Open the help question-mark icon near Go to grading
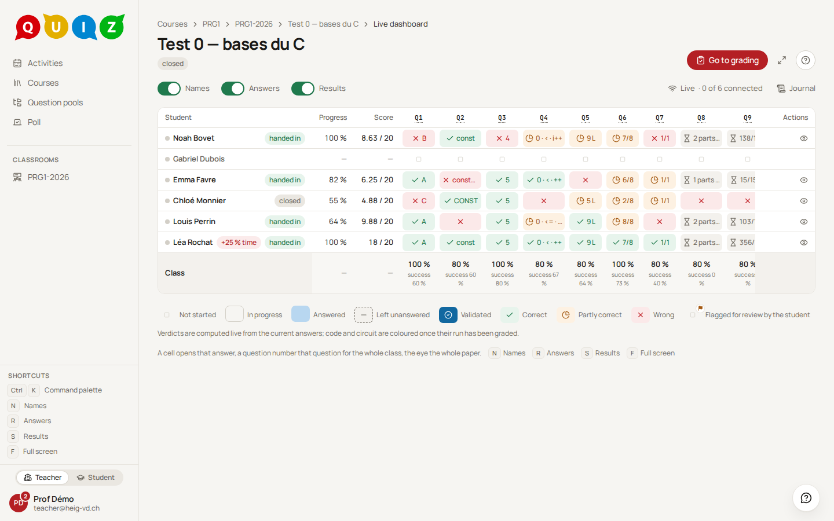Image resolution: width=834 pixels, height=521 pixels. (x=806, y=60)
